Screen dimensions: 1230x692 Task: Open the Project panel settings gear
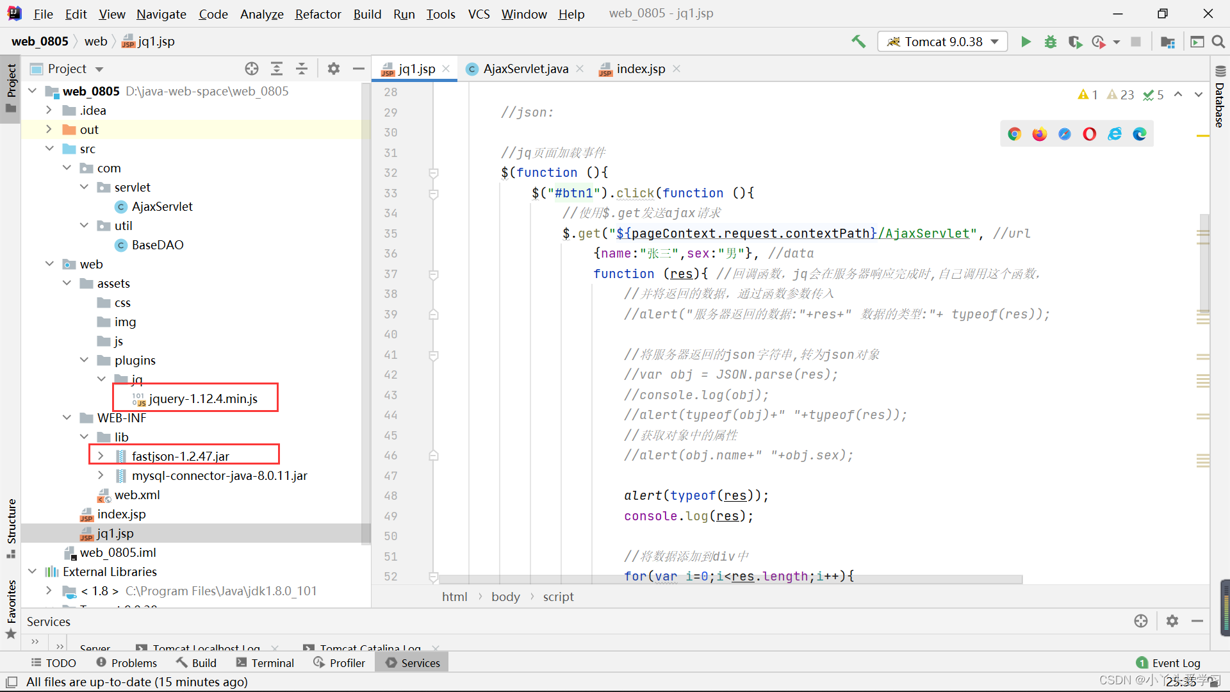click(334, 69)
